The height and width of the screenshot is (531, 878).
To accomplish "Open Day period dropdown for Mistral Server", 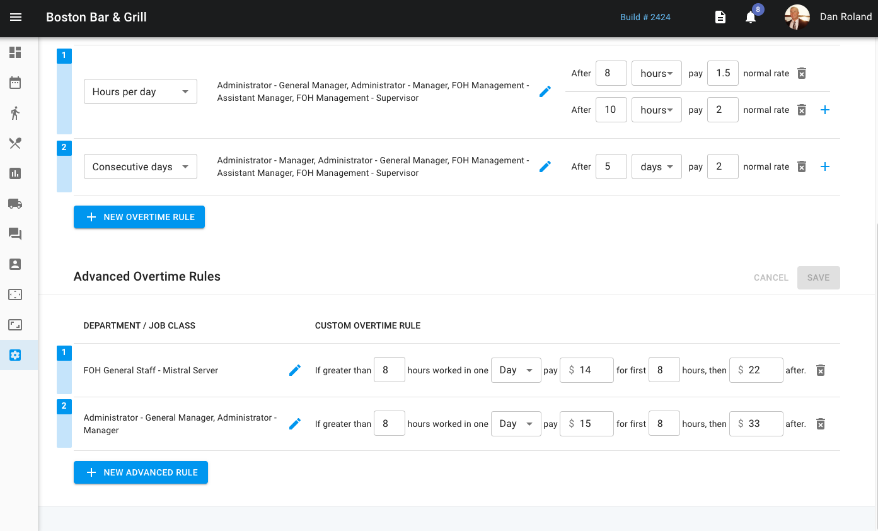I will (516, 370).
